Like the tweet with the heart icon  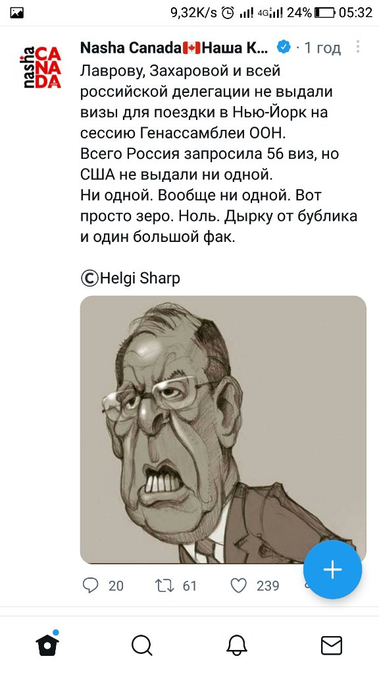click(x=239, y=585)
